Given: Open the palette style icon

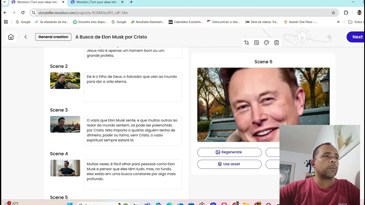Looking at the screenshot, I should tap(267, 43).
